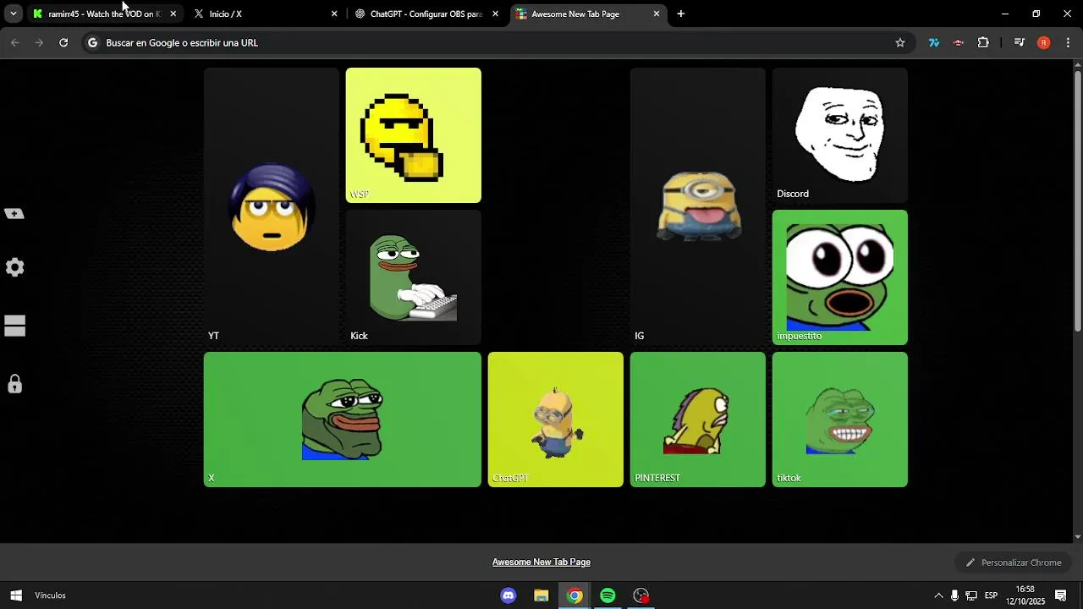Screen dimensions: 1083x609
Task: Click the browser forward arrow
Action: [39, 42]
